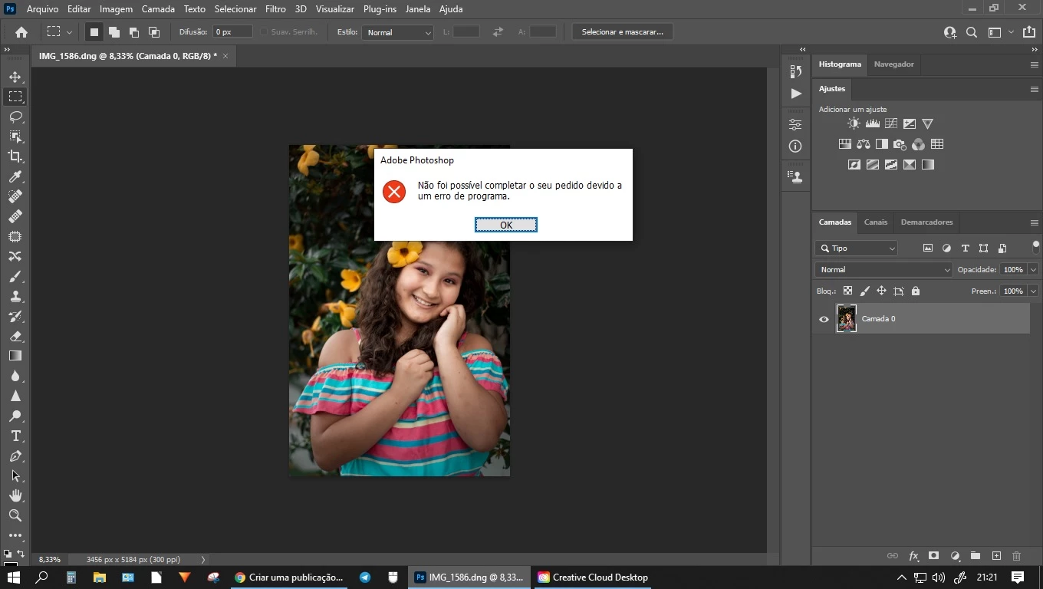Pick the Eyedropper tool
The width and height of the screenshot is (1043, 589).
click(x=15, y=176)
